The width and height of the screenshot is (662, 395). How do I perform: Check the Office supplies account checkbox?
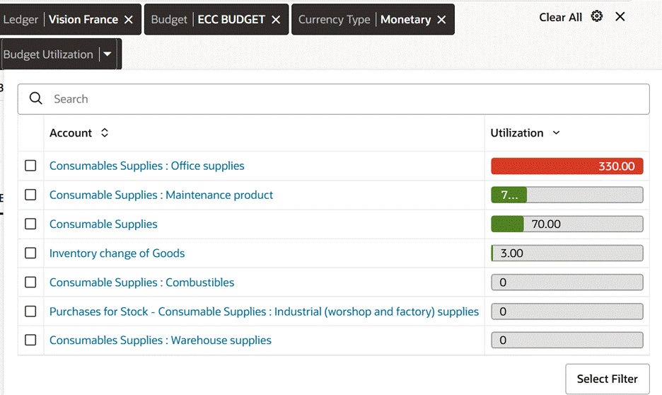click(x=30, y=166)
